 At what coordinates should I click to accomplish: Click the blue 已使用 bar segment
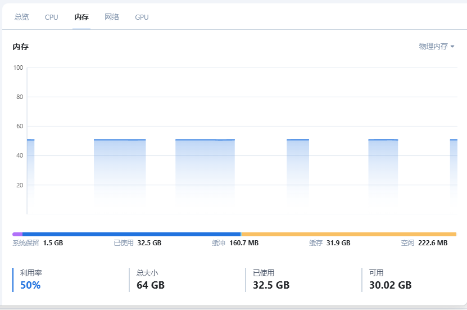pyautogui.click(x=132, y=234)
